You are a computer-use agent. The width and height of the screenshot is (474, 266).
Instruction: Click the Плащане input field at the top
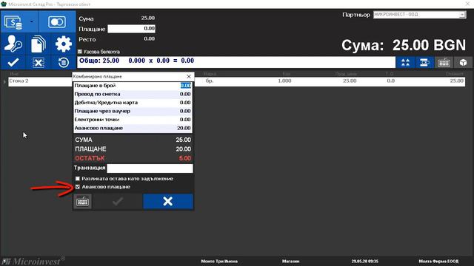click(x=132, y=29)
